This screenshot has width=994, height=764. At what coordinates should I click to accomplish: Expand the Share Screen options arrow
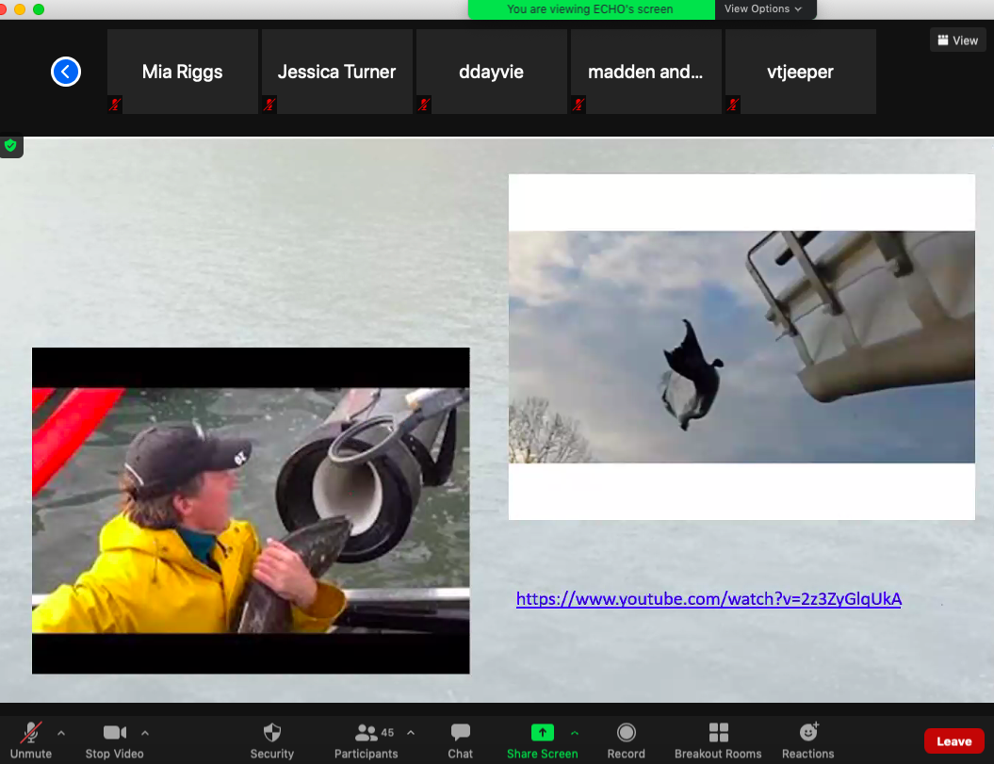point(575,732)
